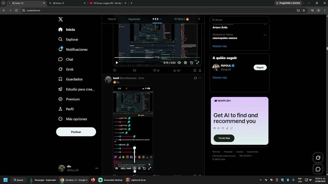The width and height of the screenshot is (328, 184).
Task: Share the post with 887 views
Action: tap(200, 70)
